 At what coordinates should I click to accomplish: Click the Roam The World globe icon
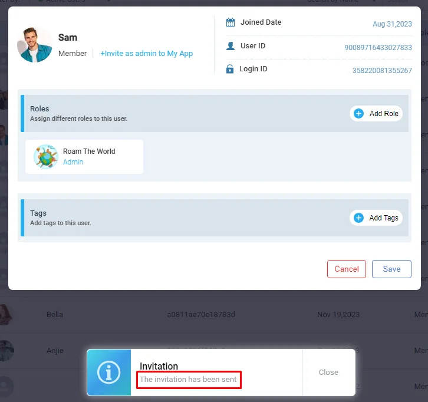tap(45, 157)
